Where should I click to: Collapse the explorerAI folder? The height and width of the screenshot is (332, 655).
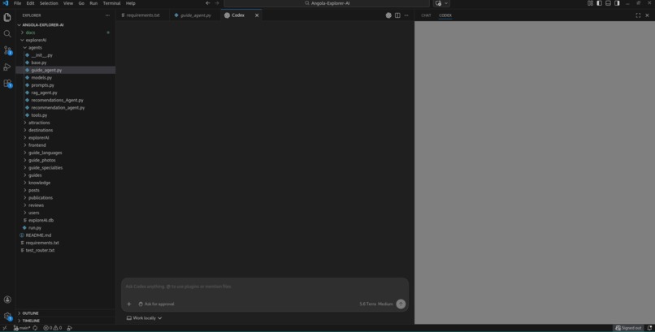[65, 40]
